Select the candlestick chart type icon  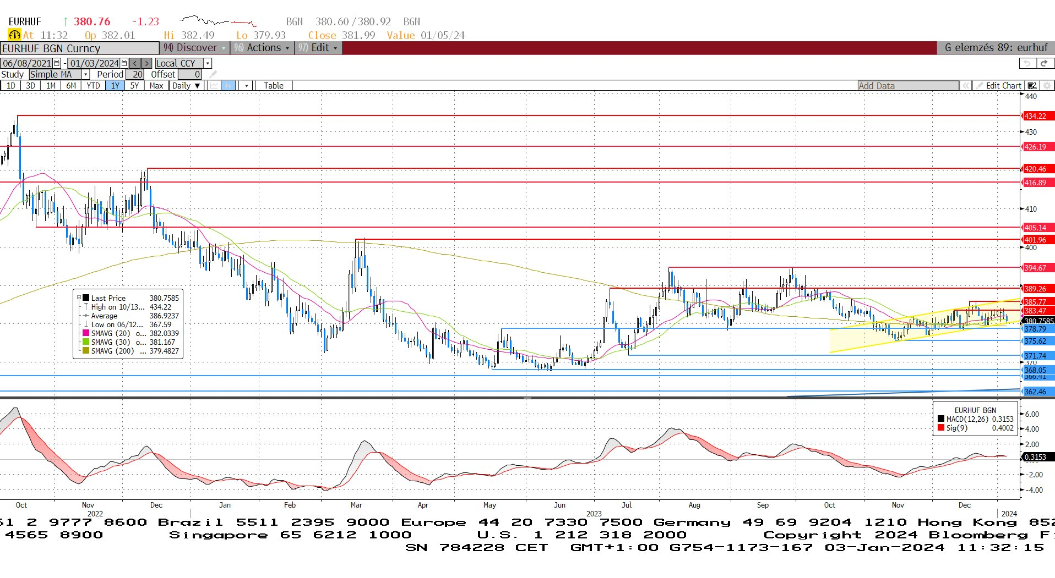(228, 86)
